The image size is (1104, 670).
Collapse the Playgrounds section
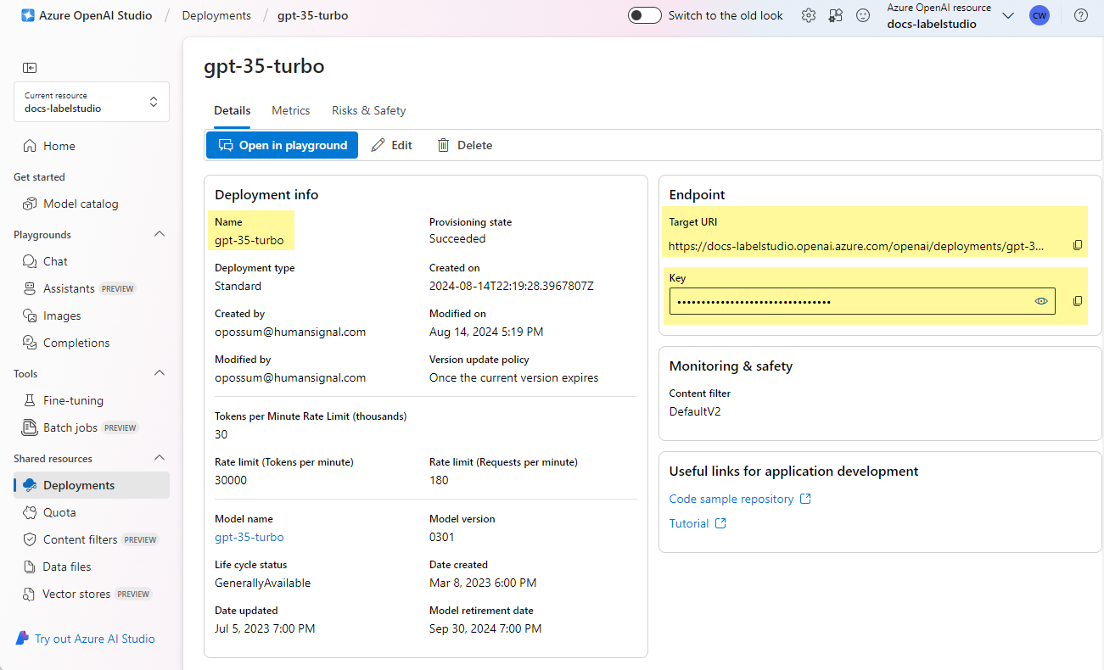point(160,234)
